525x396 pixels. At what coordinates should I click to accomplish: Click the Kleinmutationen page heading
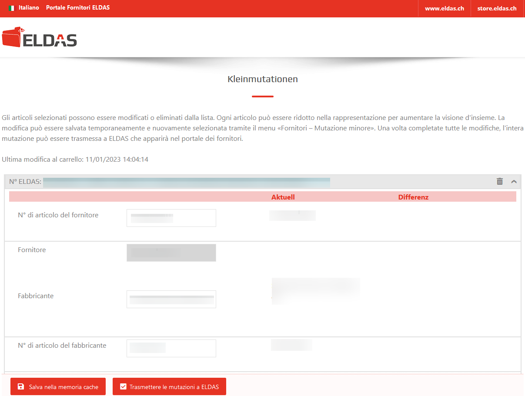click(262, 79)
